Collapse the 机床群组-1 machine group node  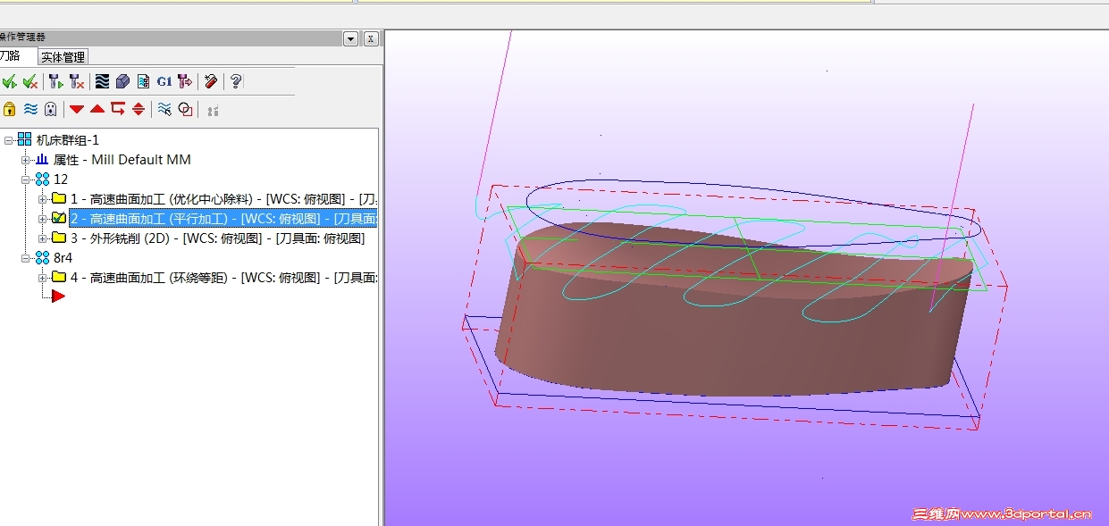point(8,140)
